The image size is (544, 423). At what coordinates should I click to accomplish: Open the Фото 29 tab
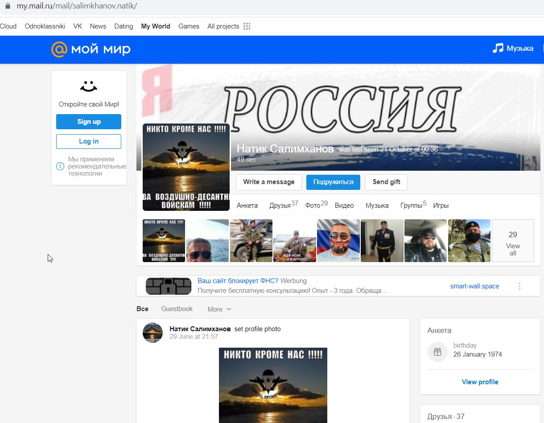(x=317, y=205)
